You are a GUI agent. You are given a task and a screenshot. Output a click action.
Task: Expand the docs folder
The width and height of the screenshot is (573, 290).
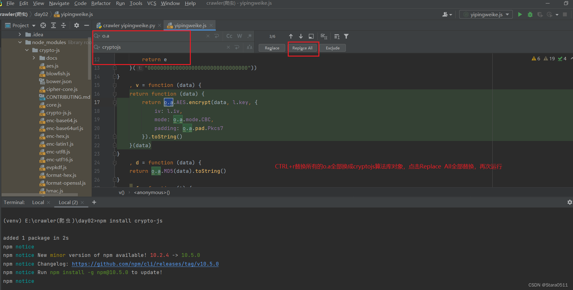[34, 58]
